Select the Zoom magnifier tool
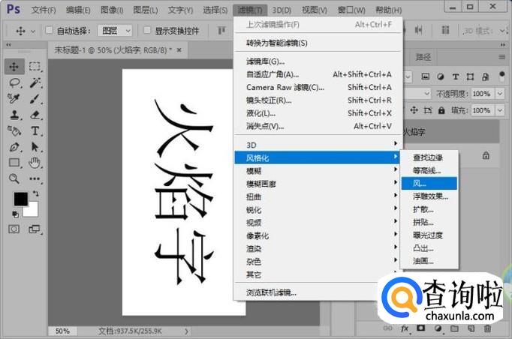Image resolution: width=512 pixels, height=339 pixels. pyautogui.click(x=14, y=178)
